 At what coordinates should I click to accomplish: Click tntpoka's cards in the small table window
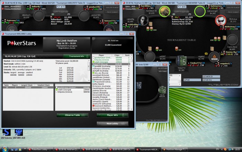point(163,90)
